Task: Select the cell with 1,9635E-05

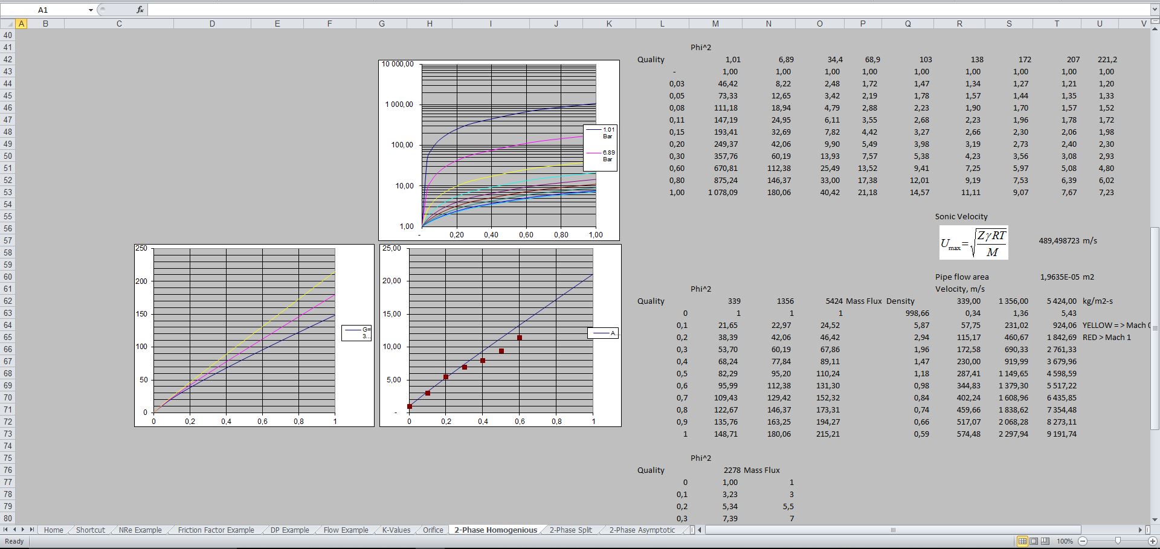Action: [1059, 277]
